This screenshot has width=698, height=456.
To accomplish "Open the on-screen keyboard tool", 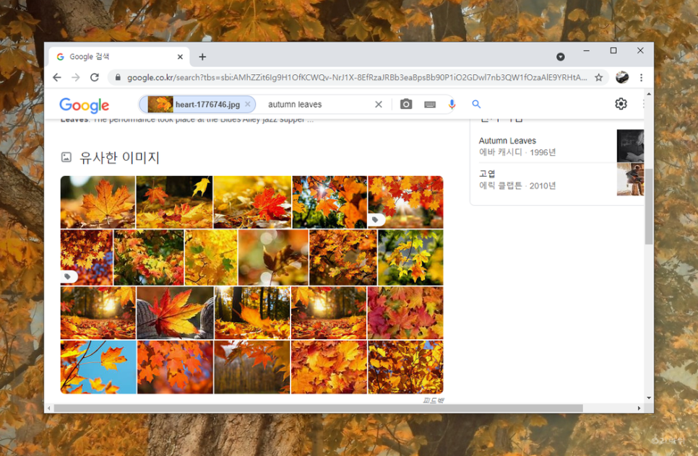I will click(x=430, y=105).
